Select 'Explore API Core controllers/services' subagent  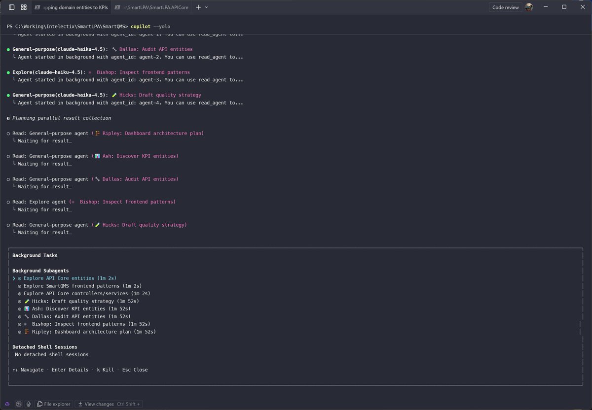87,294
